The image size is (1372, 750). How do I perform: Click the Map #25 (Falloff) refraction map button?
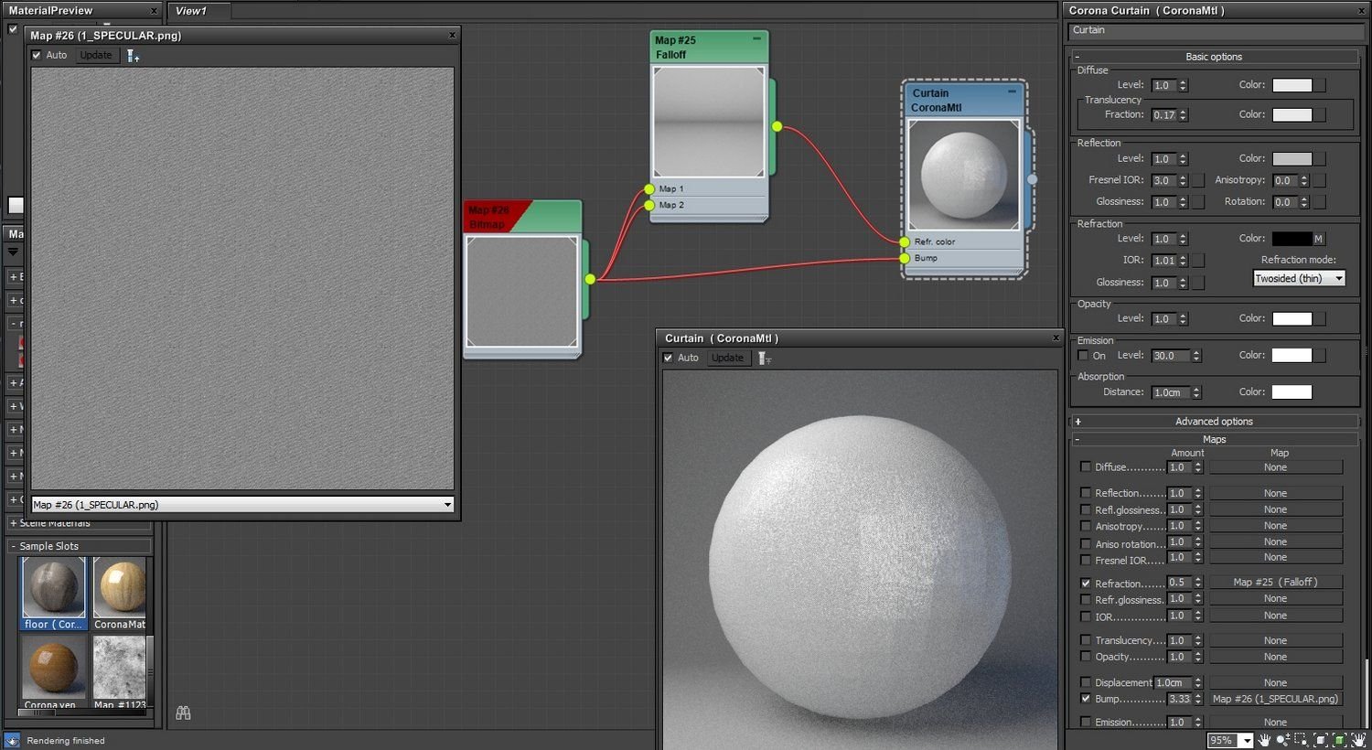point(1275,583)
